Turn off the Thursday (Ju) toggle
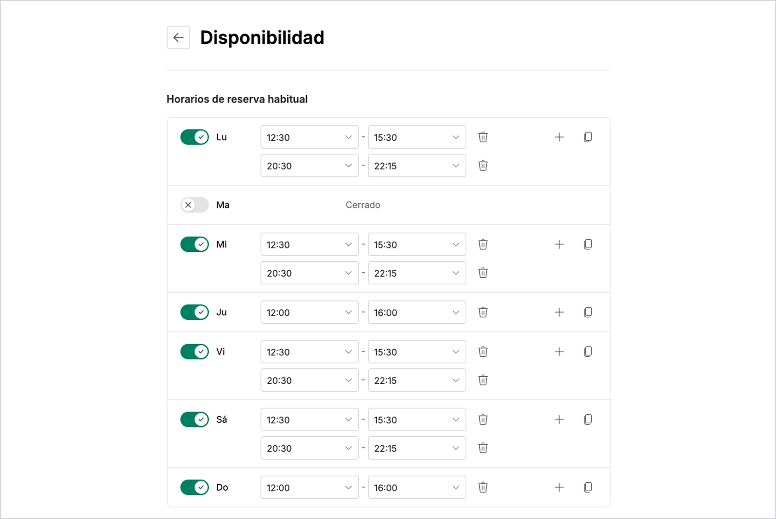Viewport: 776px width, 519px height. click(194, 312)
